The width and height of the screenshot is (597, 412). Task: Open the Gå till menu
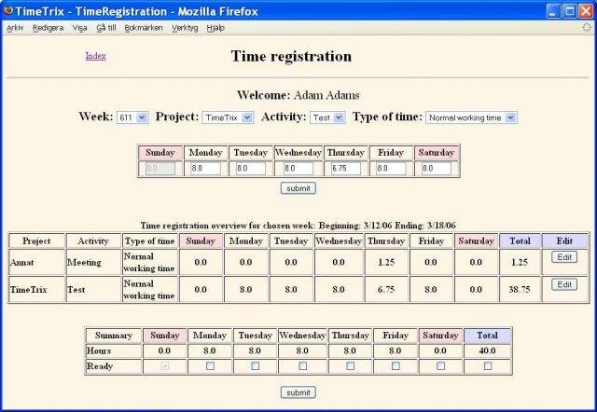(x=105, y=28)
